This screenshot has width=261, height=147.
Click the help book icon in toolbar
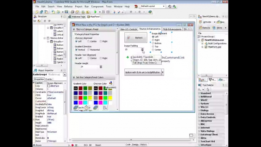150,12
